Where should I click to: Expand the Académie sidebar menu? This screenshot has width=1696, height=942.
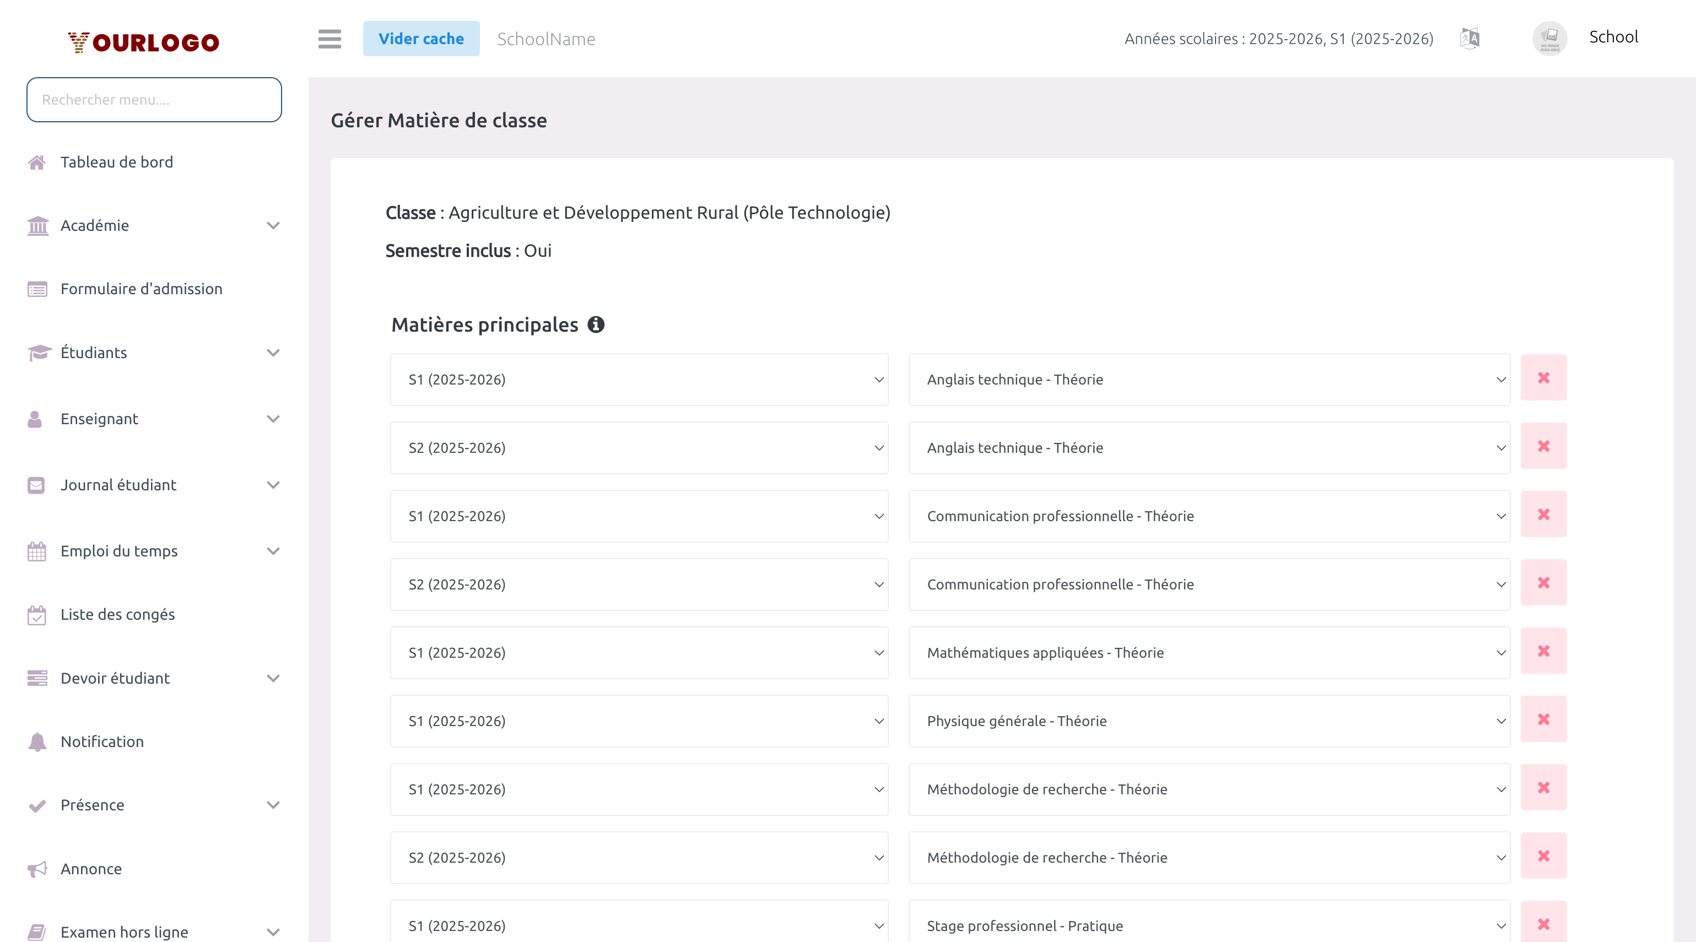153,226
